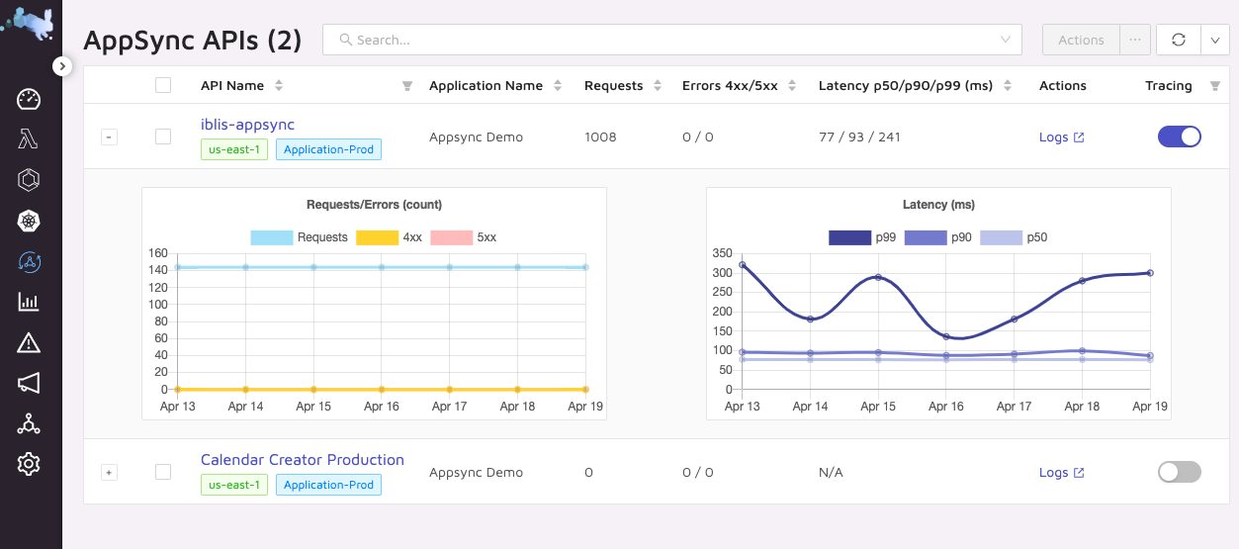Open the alerts warning triangle icon
This screenshot has height=549, width=1239.
coord(29,343)
